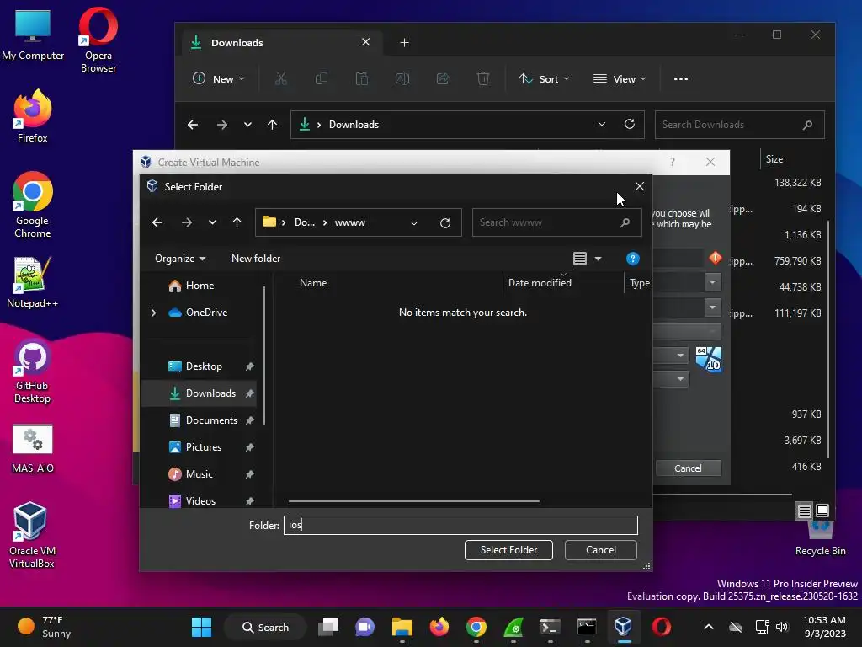Open See more options in File Explorer
This screenshot has height=647, width=862.
click(680, 78)
